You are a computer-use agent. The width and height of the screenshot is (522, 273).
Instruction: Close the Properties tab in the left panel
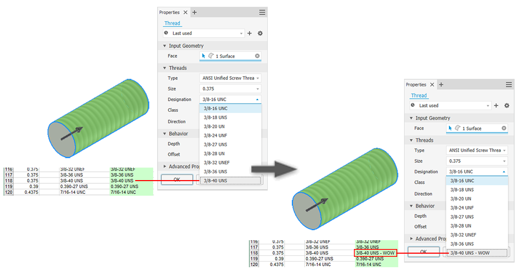pyautogui.click(x=185, y=13)
